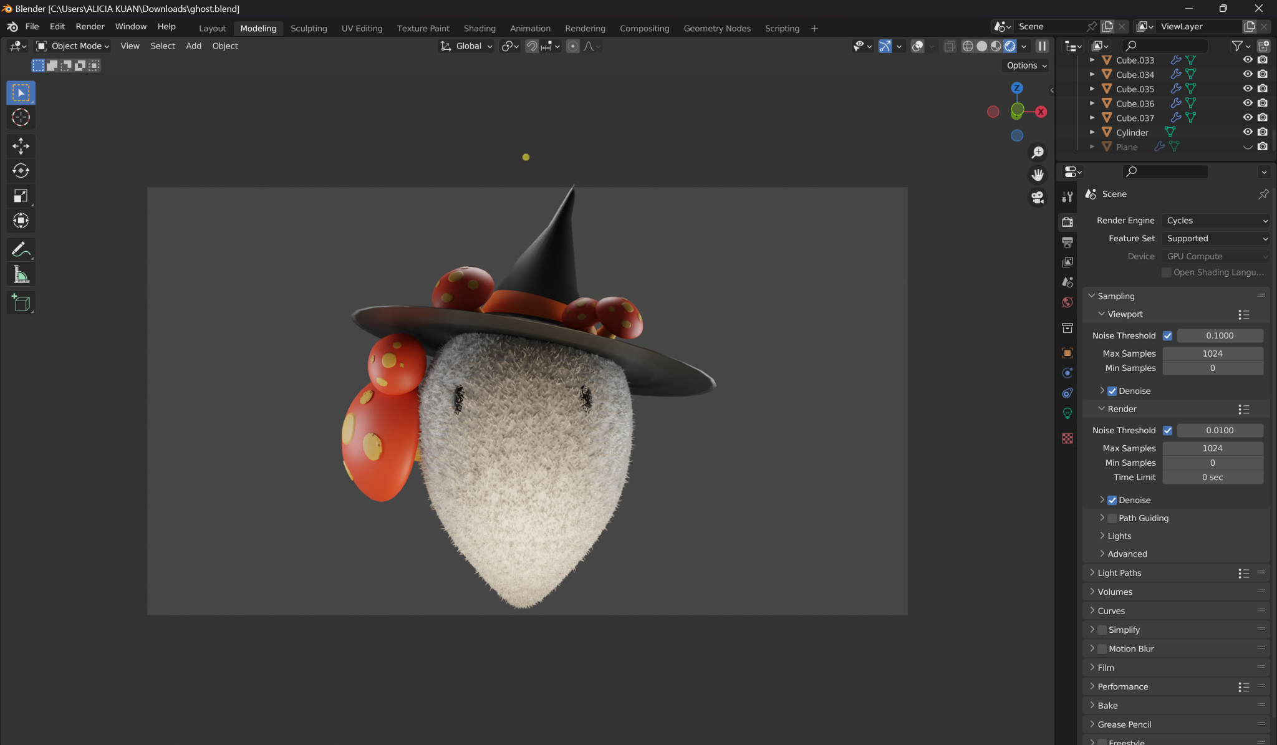
Task: Open Global transform orientation dropdown
Action: coord(466,46)
